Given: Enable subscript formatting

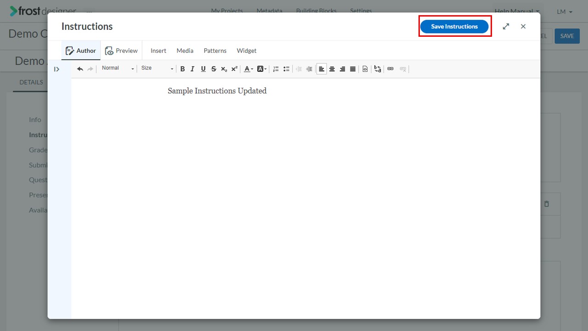Looking at the screenshot, I should coord(224,69).
